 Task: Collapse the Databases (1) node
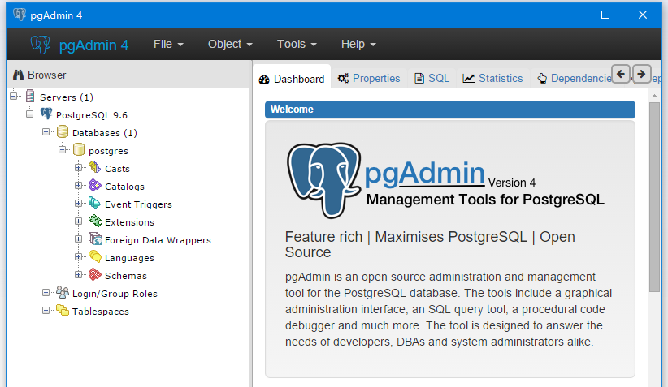click(x=46, y=131)
